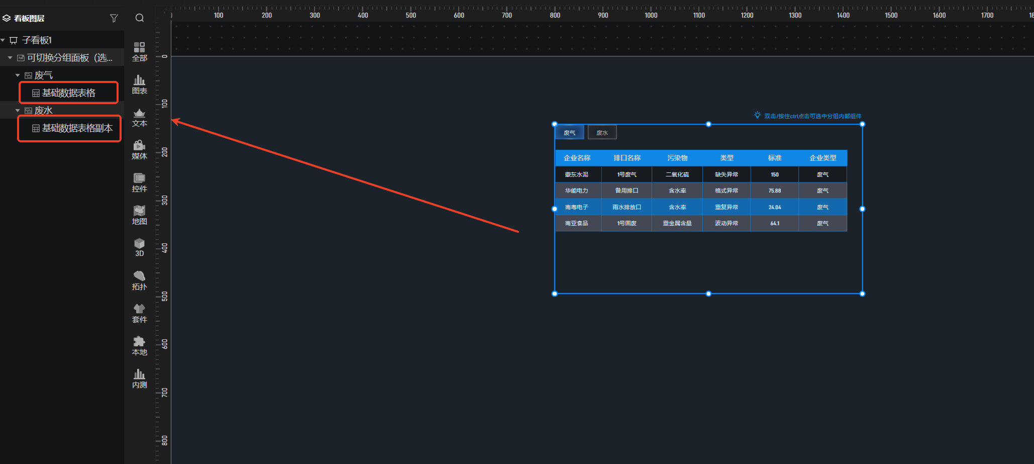Open the 拓扑 topology components
Image resolution: width=1034 pixels, height=464 pixels.
tap(139, 281)
